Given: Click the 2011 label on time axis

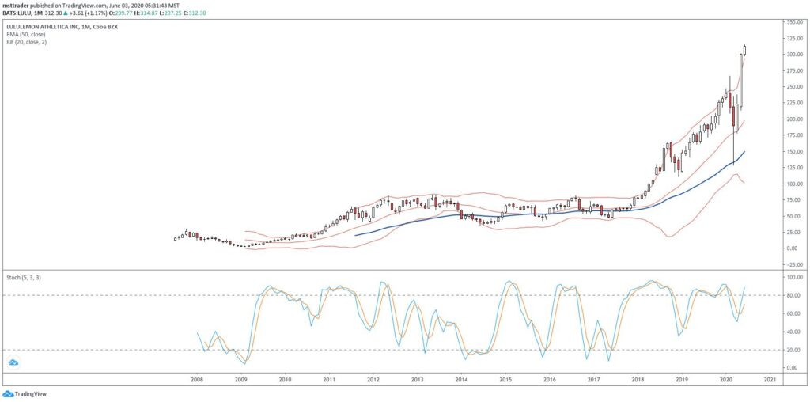Looking at the screenshot, I should pos(329,379).
